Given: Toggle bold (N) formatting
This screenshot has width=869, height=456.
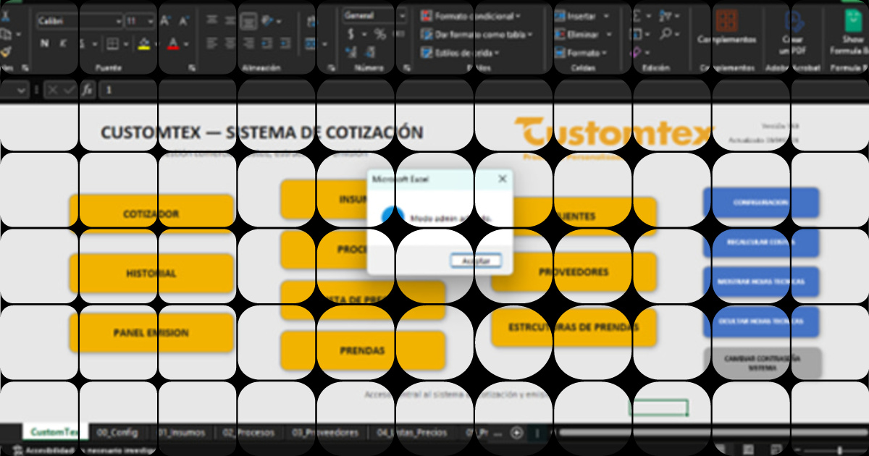Looking at the screenshot, I should [x=44, y=44].
